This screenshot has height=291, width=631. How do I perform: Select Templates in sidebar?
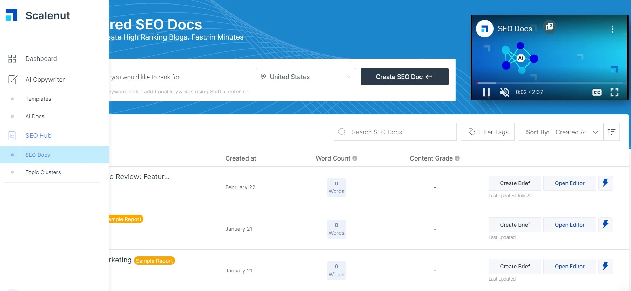(38, 99)
